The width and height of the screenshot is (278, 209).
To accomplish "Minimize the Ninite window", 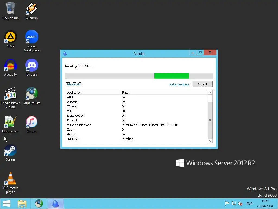I will tap(193, 53).
